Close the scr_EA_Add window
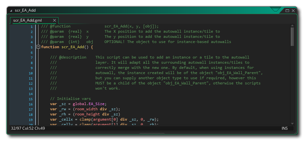The height and width of the screenshot is (141, 304). coord(293,11)
